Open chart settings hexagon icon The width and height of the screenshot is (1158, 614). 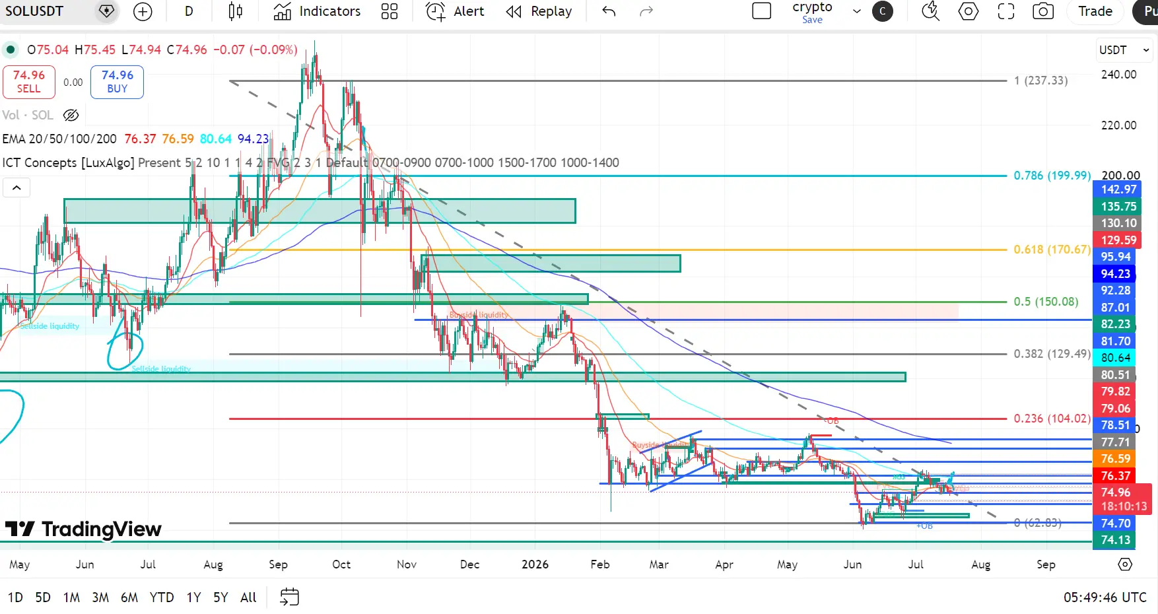coord(969,11)
